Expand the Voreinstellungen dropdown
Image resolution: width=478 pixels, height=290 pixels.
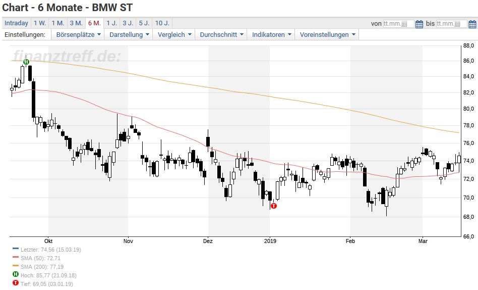click(327, 34)
